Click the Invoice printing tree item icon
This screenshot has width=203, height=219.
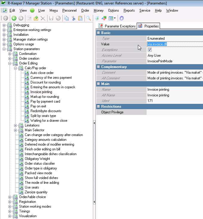pos(27,92)
